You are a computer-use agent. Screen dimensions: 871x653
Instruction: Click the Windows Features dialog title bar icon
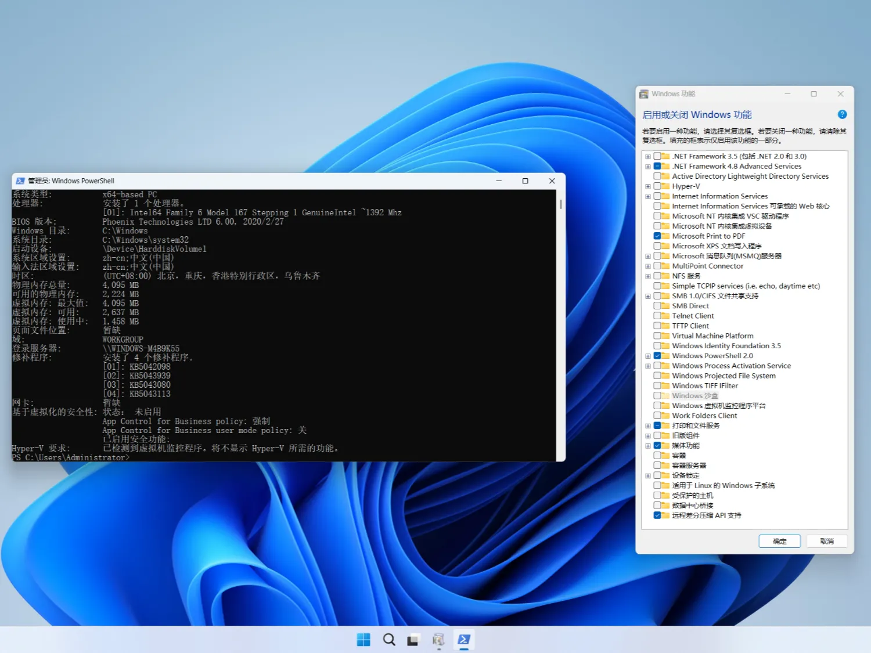643,93
